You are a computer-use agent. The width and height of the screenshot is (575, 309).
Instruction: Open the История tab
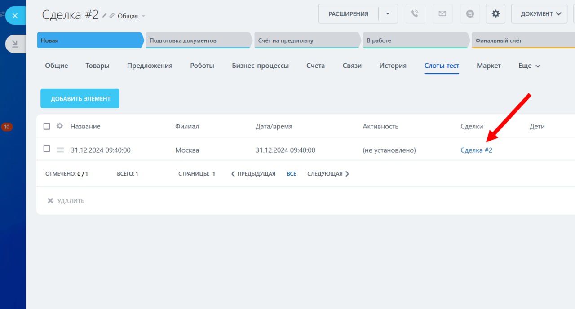coord(393,66)
